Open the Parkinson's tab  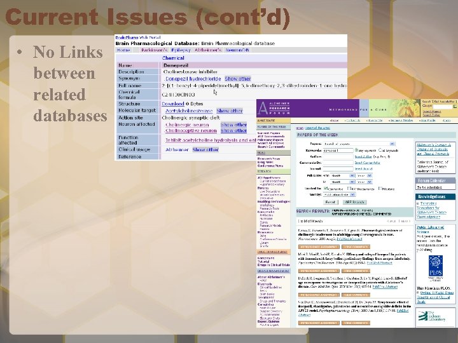click(x=154, y=50)
